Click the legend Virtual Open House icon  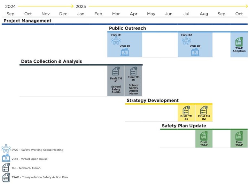[6, 158]
